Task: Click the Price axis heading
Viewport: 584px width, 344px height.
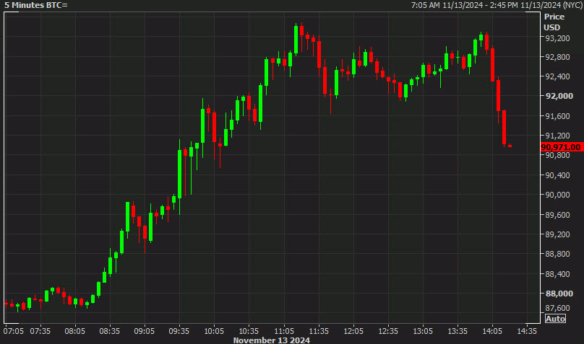Action: [x=554, y=17]
